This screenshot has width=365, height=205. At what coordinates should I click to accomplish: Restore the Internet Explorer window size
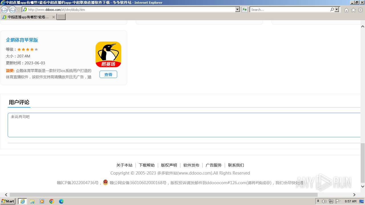pos(357,3)
